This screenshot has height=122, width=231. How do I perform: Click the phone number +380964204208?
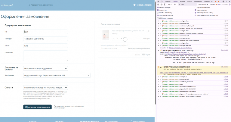pos(144,5)
